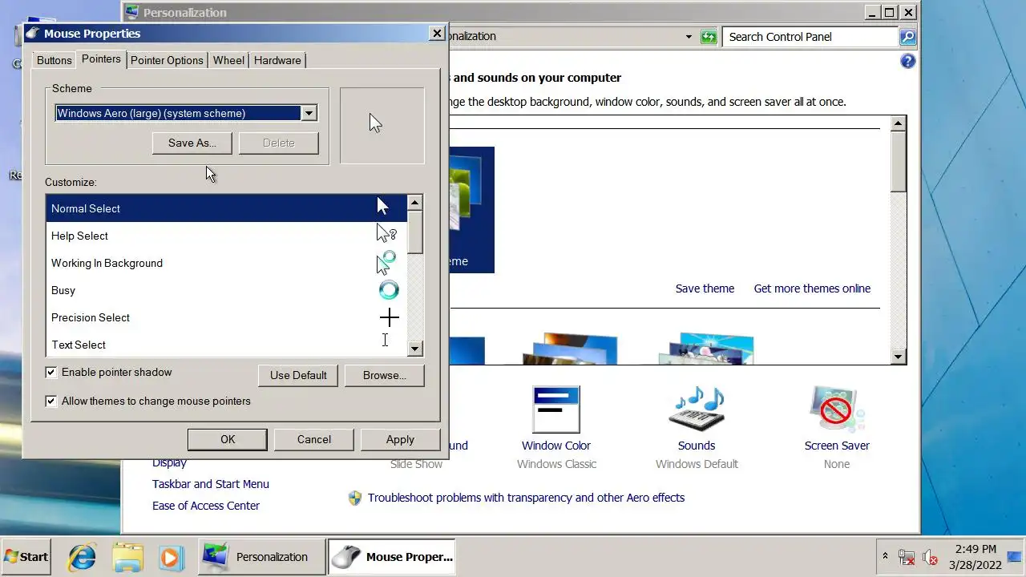This screenshot has height=577, width=1026.
Task: Click the Save As... button
Action: click(192, 143)
